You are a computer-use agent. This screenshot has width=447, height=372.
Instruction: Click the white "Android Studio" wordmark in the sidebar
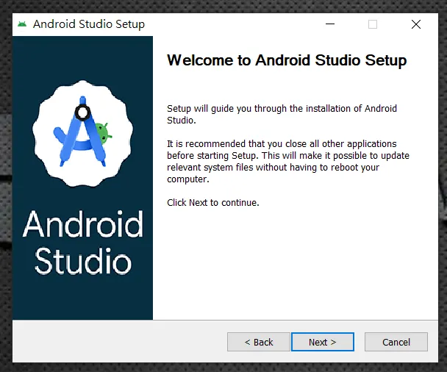82,243
